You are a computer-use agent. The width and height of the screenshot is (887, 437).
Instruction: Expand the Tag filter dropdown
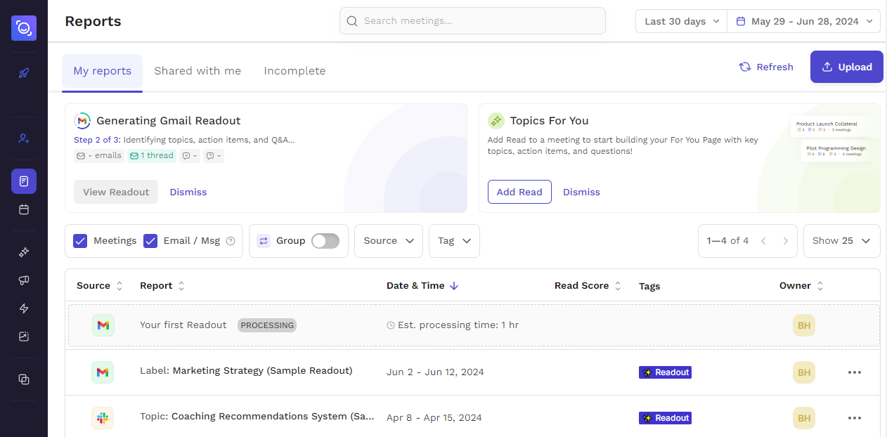pyautogui.click(x=454, y=241)
